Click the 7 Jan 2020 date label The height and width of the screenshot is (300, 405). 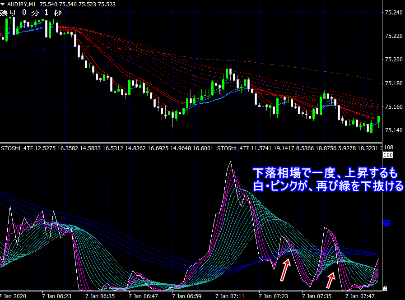pos(13,296)
